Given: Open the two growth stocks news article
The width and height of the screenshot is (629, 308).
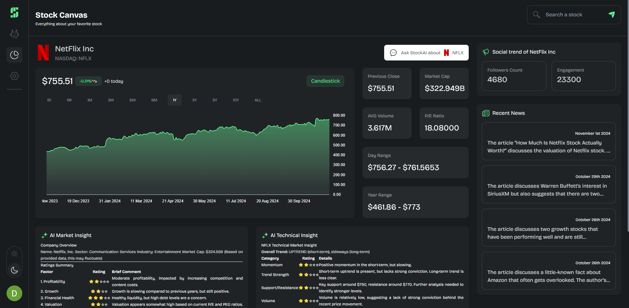Looking at the screenshot, I should (549, 228).
